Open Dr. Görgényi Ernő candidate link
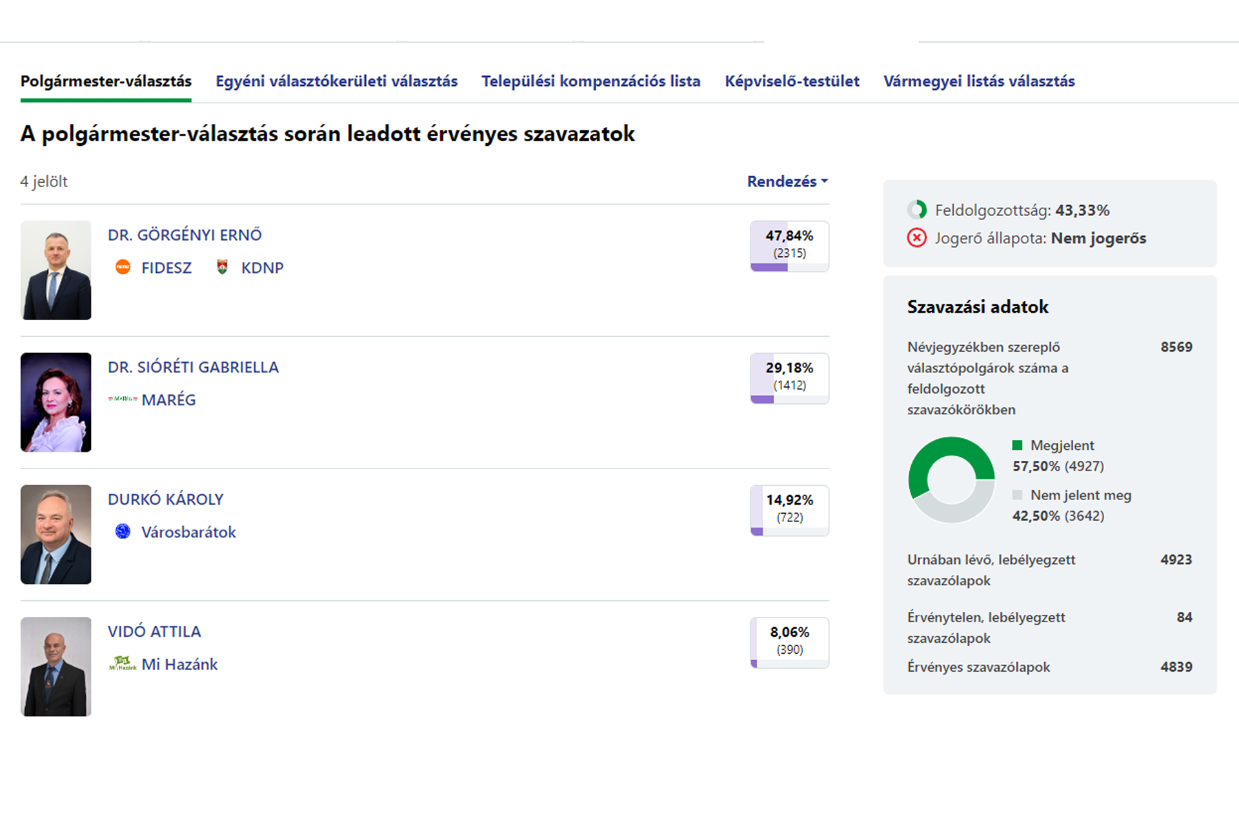This screenshot has height=826, width=1239. coord(185,235)
